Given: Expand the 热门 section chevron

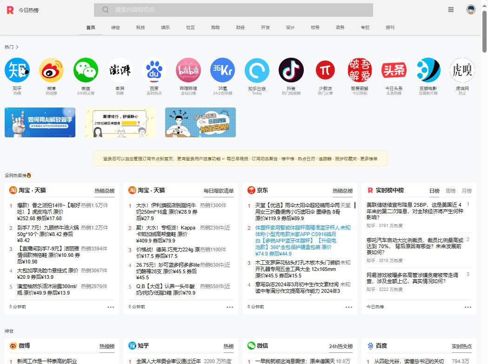Looking at the screenshot, I should (x=17, y=47).
